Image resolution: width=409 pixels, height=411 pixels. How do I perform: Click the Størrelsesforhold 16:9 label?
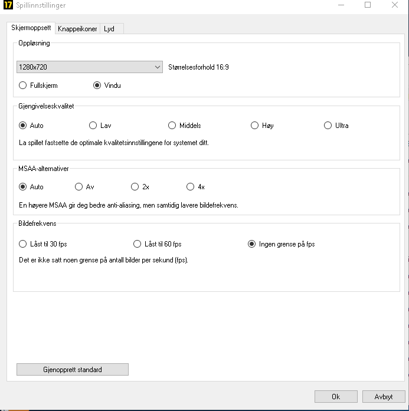[x=198, y=67]
